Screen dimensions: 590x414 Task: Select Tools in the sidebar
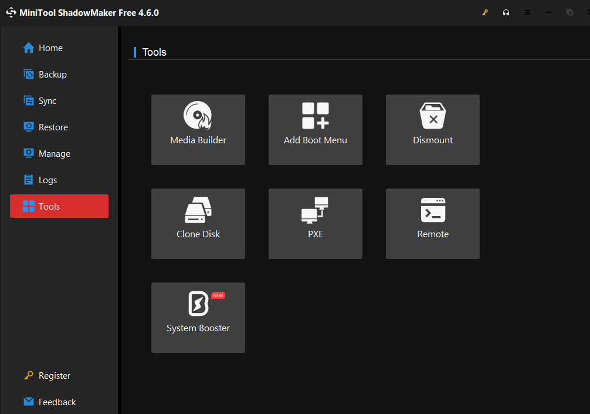click(x=59, y=206)
